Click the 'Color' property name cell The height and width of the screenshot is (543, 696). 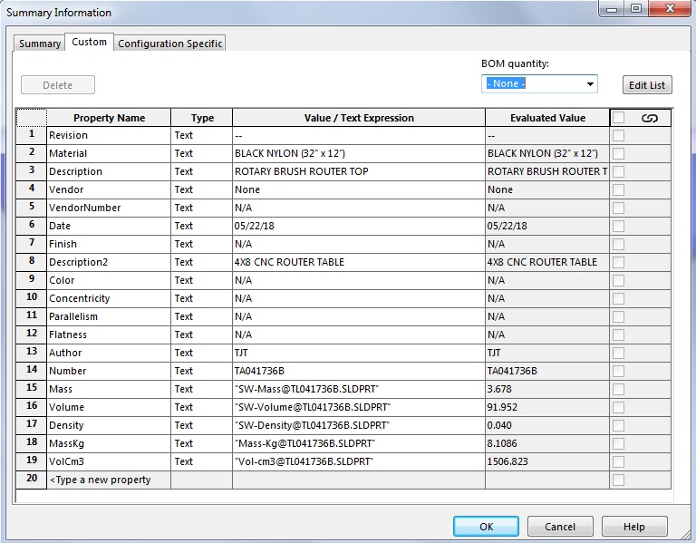(109, 281)
